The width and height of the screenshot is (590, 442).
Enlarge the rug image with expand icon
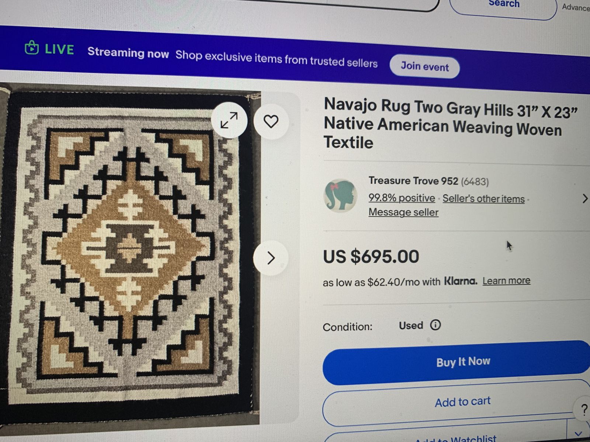tap(229, 120)
